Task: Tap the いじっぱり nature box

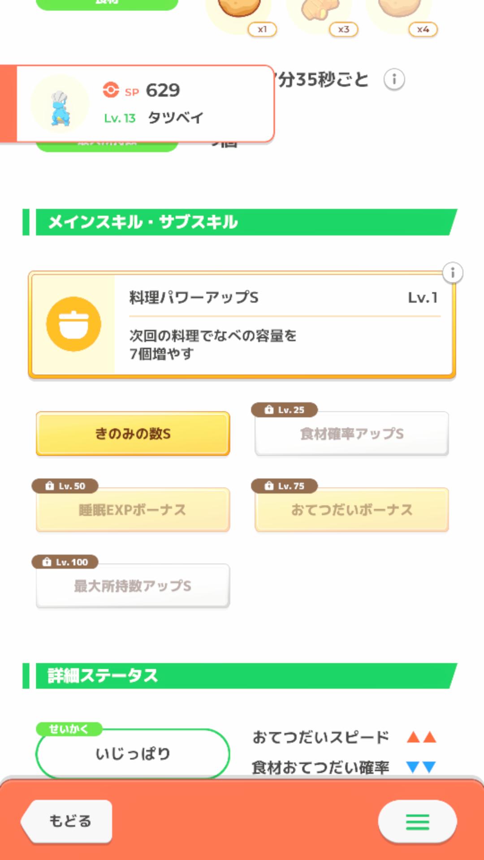Action: (x=133, y=753)
